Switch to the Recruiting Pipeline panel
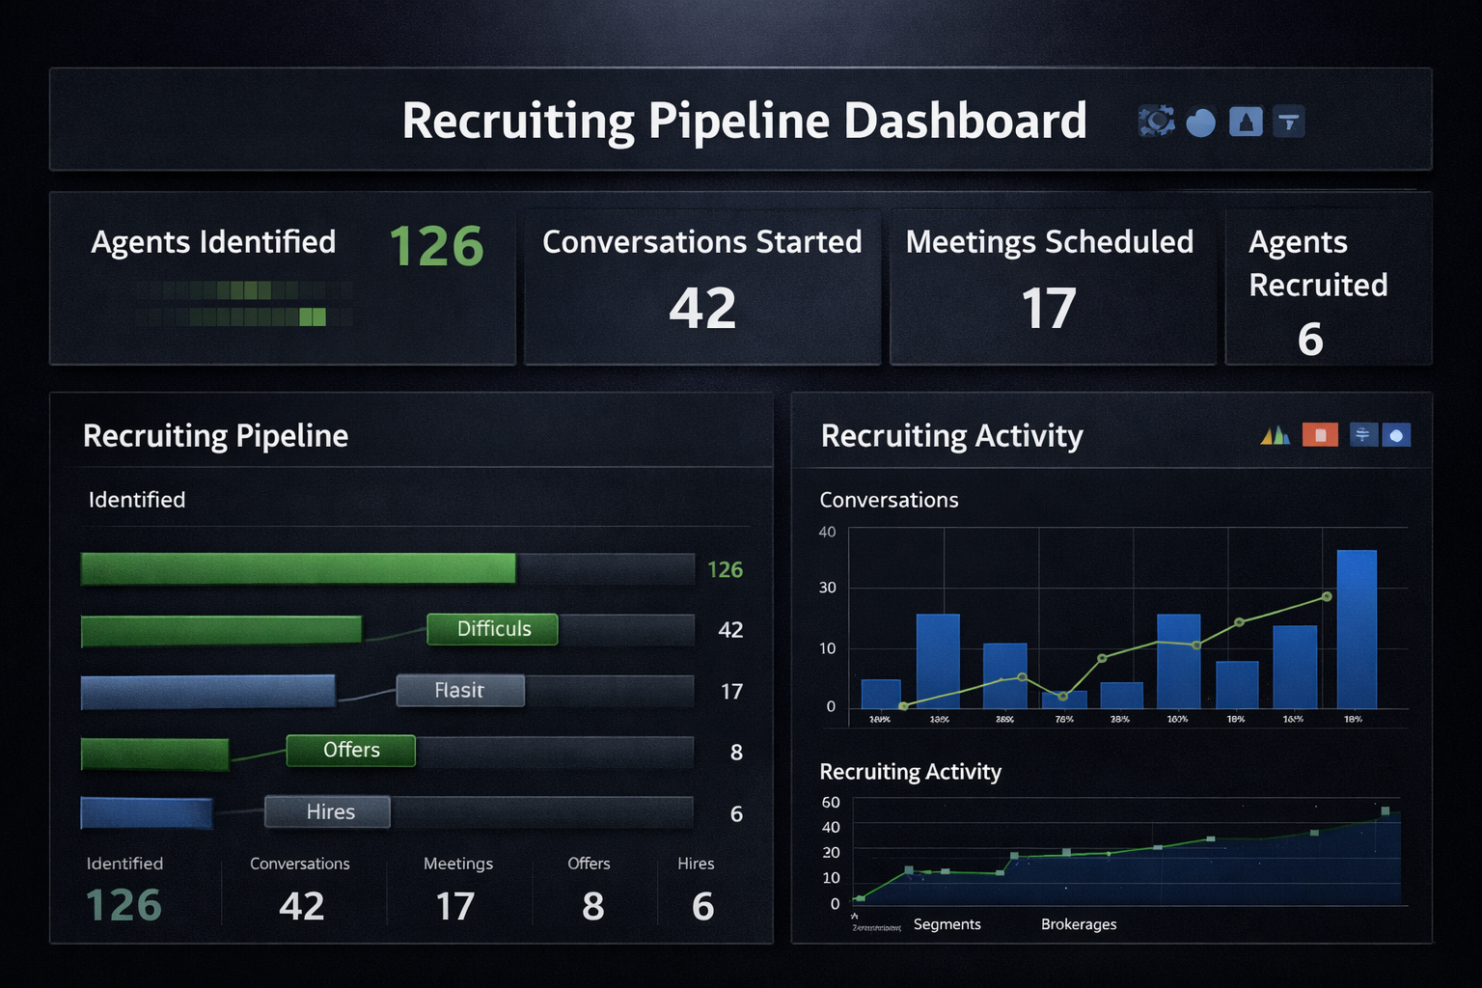The height and width of the screenshot is (988, 1482). tap(216, 435)
